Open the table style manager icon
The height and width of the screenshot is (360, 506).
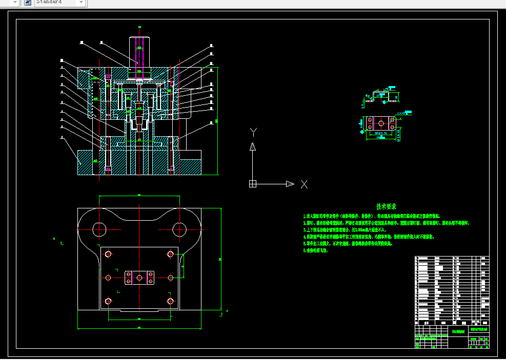(x=28, y=2)
